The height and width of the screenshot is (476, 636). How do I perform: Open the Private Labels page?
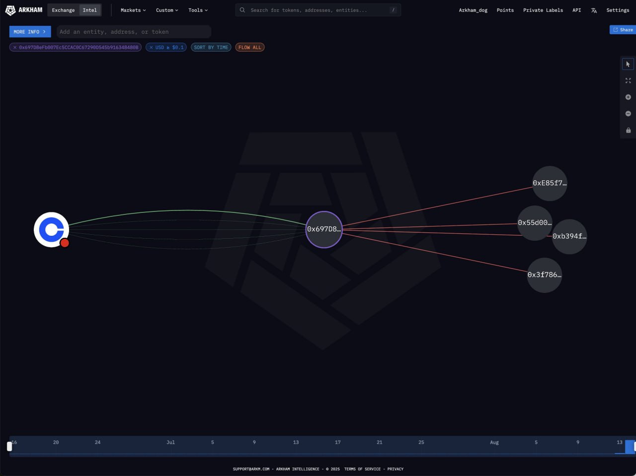point(543,10)
